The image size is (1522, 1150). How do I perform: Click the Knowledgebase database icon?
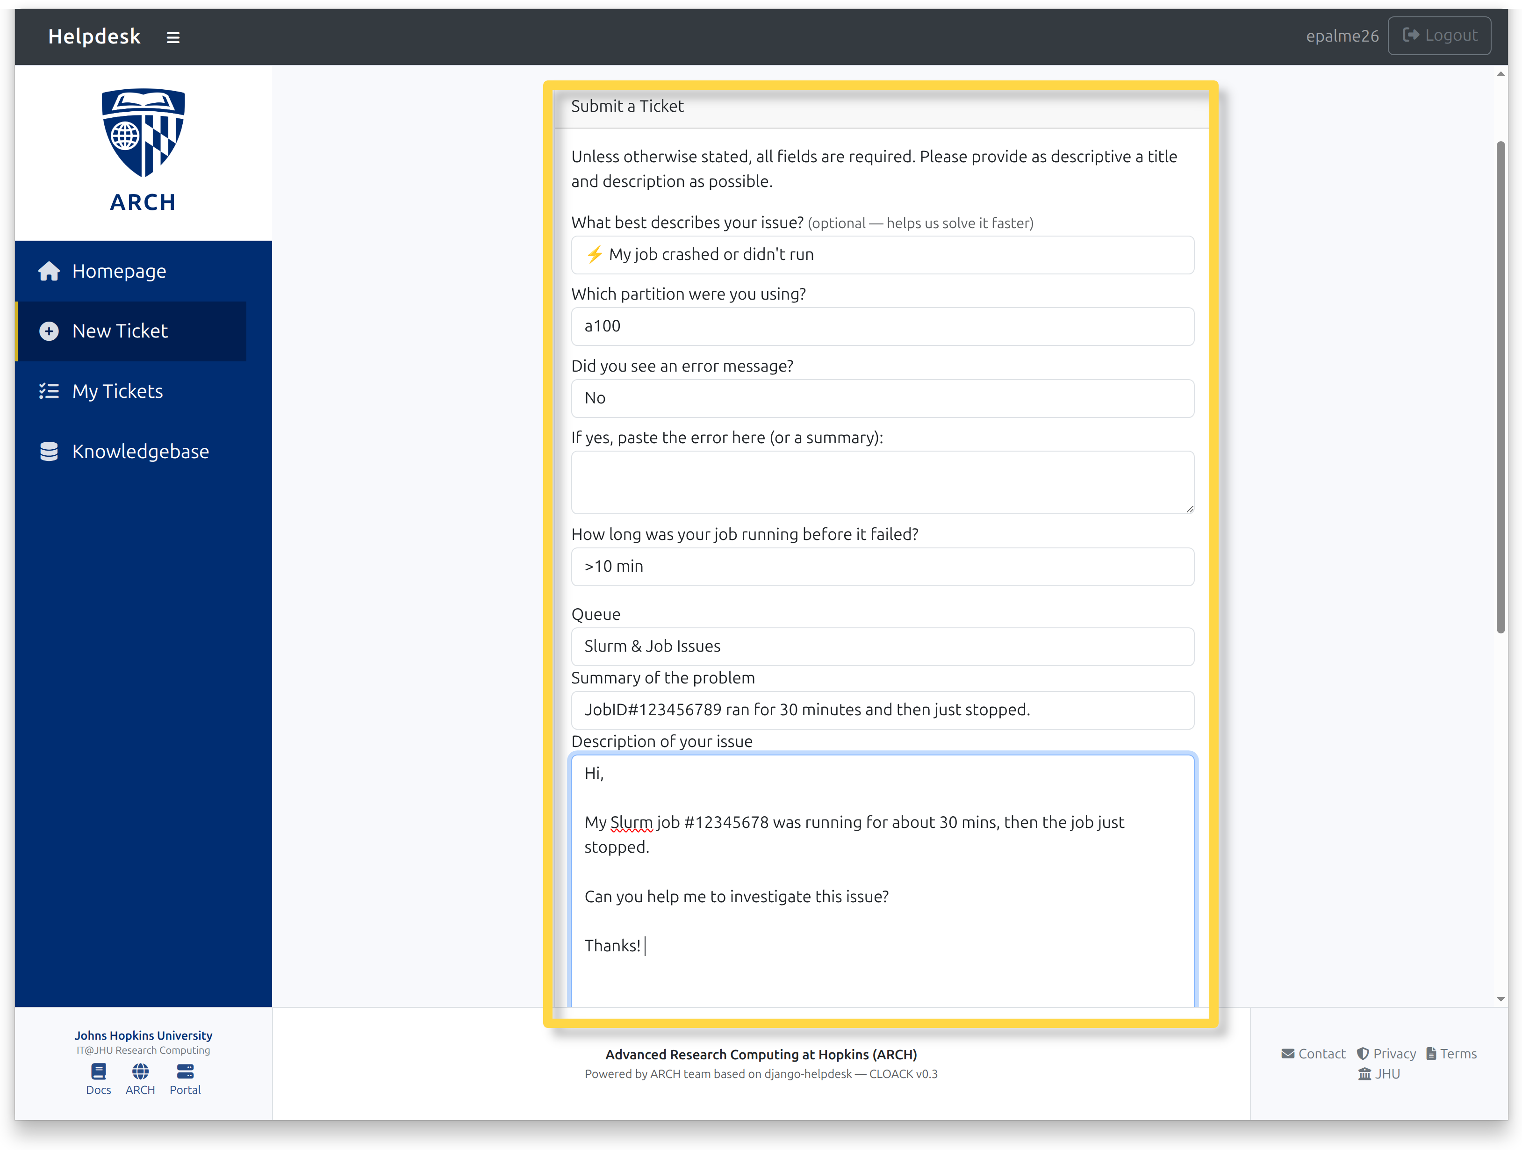[49, 452]
